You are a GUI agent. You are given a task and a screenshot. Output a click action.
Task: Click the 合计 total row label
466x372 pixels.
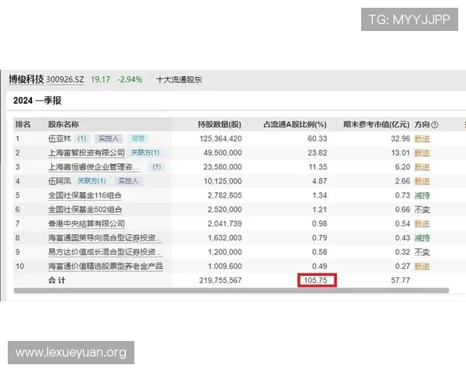coord(57,281)
